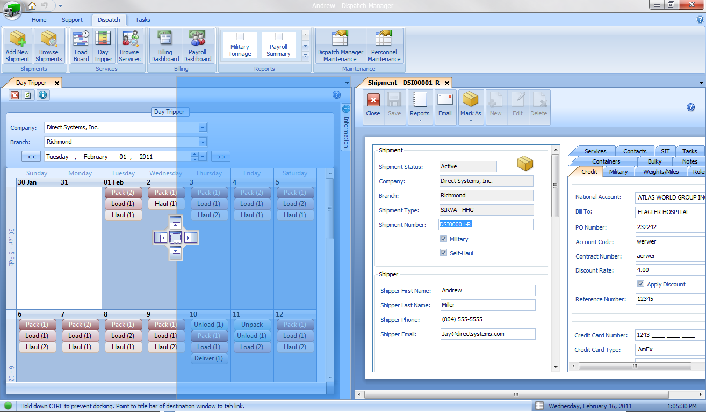Go to the previous week with << button
Screen dimensions: 706x412
[x=32, y=157]
